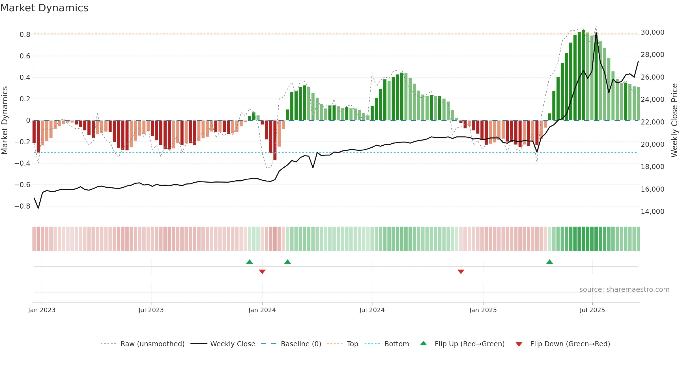679x381 pixels.
Task: Click the Market Dynamics vertical axis title
Action: pyautogui.click(x=5, y=120)
